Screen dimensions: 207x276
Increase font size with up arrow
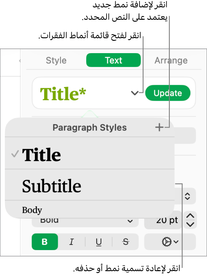(x=190, y=216)
